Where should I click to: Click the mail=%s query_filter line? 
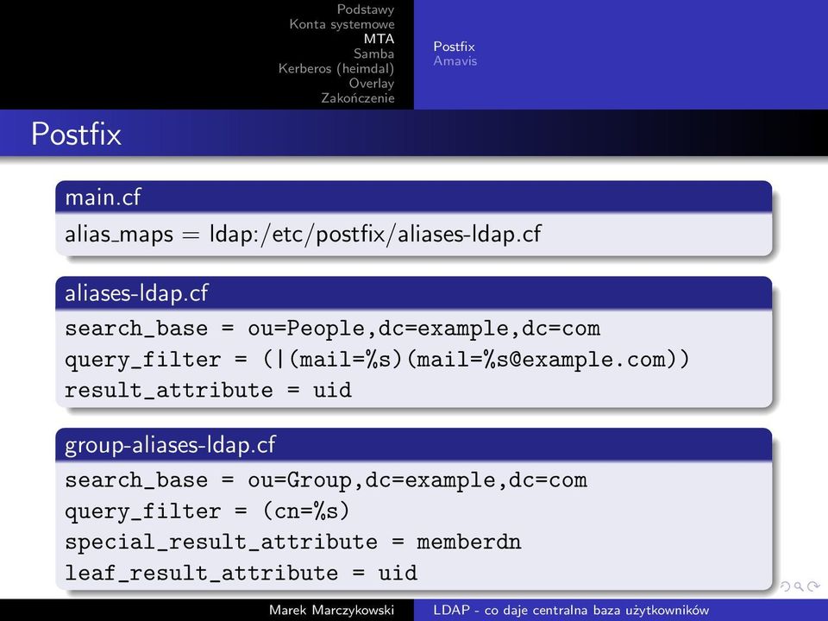click(377, 361)
